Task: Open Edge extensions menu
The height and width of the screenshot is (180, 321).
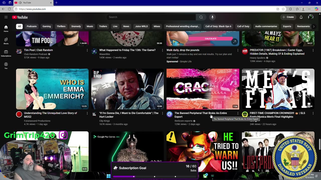Action: 290,9
